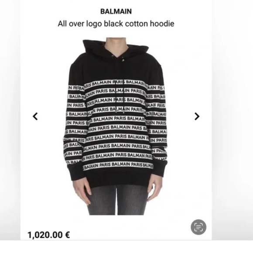Open the BALMAIN brand heading
Screen dimensions: 253x253
[116, 11]
